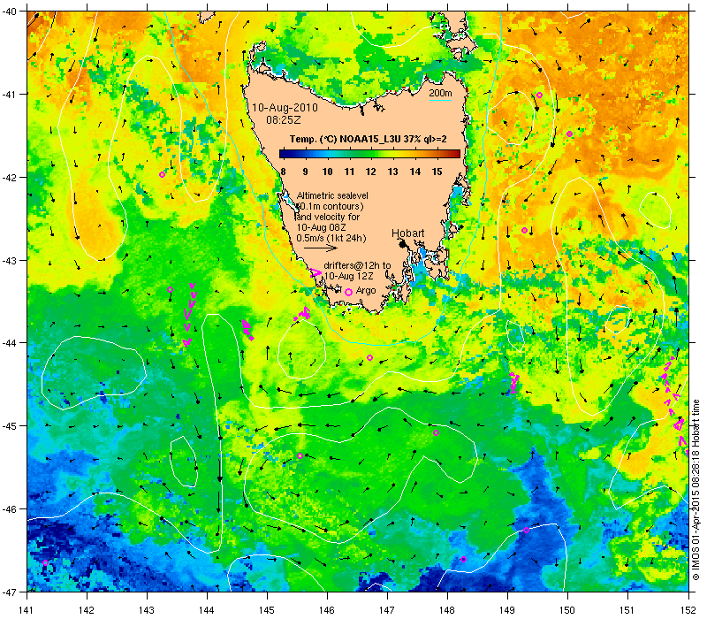Click the IMOS copyright timestamp text

click(696, 490)
